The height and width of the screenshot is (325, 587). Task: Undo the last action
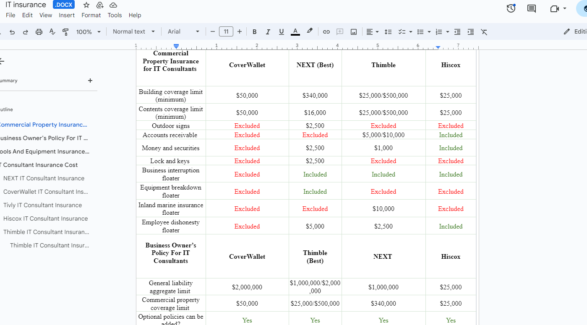[x=12, y=32]
